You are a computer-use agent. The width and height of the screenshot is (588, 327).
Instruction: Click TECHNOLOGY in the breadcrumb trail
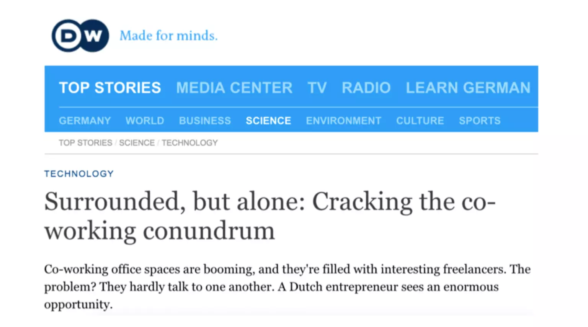click(189, 143)
